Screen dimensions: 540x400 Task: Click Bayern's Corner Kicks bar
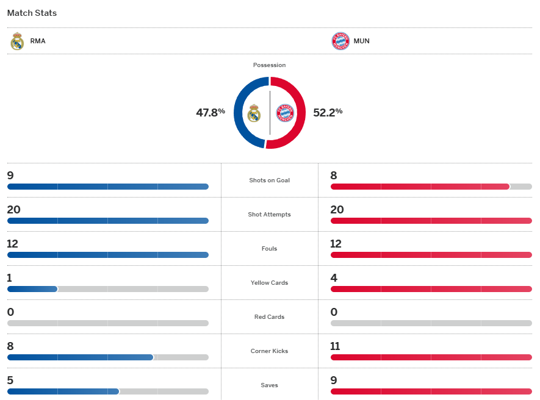431,357
